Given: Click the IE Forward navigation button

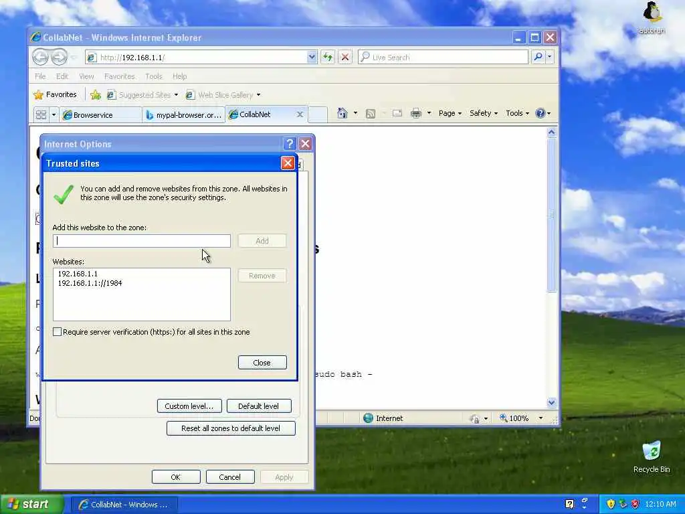Looking at the screenshot, I should click(x=59, y=58).
